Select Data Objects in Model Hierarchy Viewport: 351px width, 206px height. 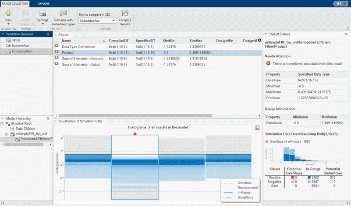point(25,129)
